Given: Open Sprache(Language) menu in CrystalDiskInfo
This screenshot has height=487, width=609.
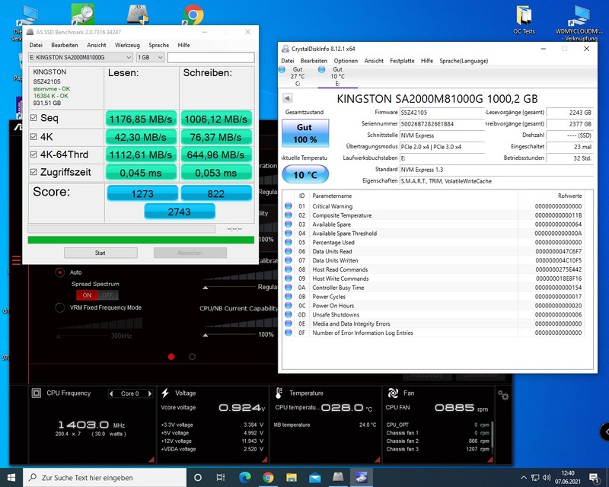Looking at the screenshot, I should pyautogui.click(x=464, y=61).
